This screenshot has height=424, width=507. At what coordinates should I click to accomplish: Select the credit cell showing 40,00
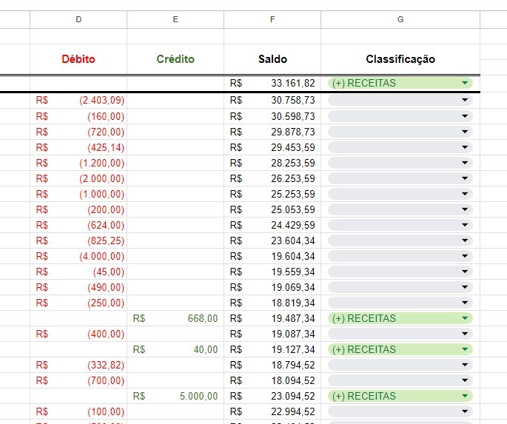[x=175, y=349]
